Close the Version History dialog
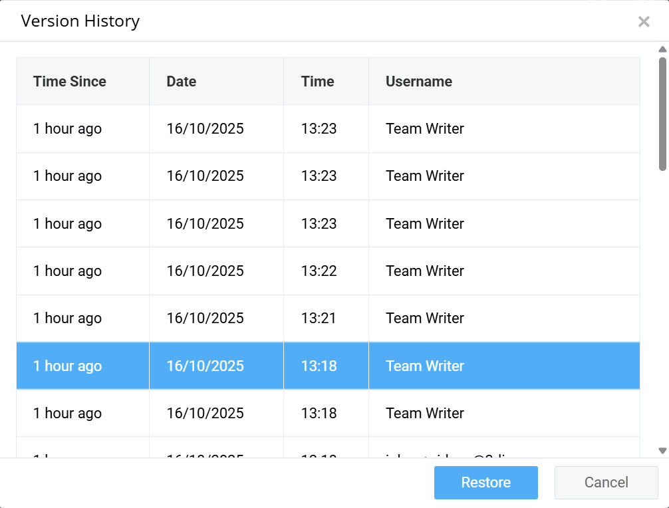 tap(644, 22)
